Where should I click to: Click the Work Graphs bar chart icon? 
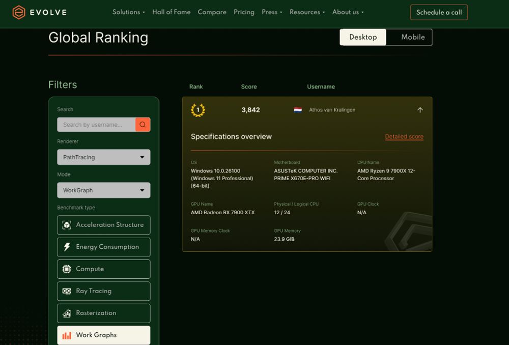67,335
